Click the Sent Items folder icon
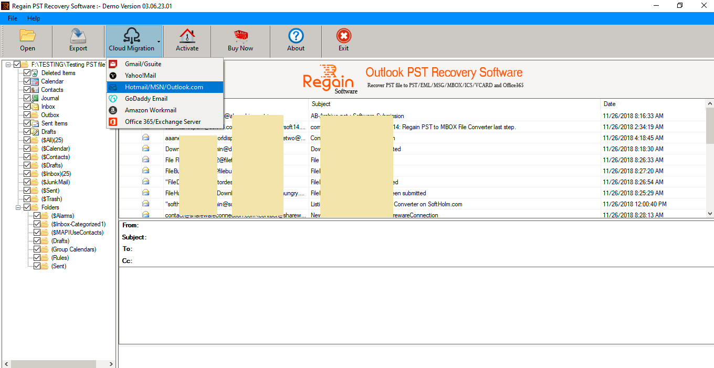 click(x=36, y=123)
